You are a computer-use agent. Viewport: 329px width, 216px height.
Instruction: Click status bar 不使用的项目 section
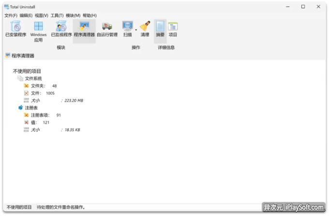click(x=19, y=207)
